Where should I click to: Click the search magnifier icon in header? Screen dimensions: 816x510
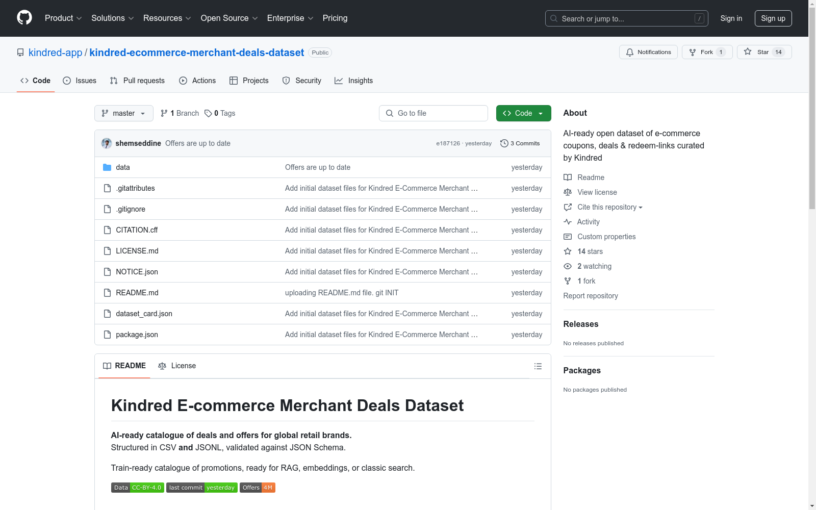tap(554, 18)
